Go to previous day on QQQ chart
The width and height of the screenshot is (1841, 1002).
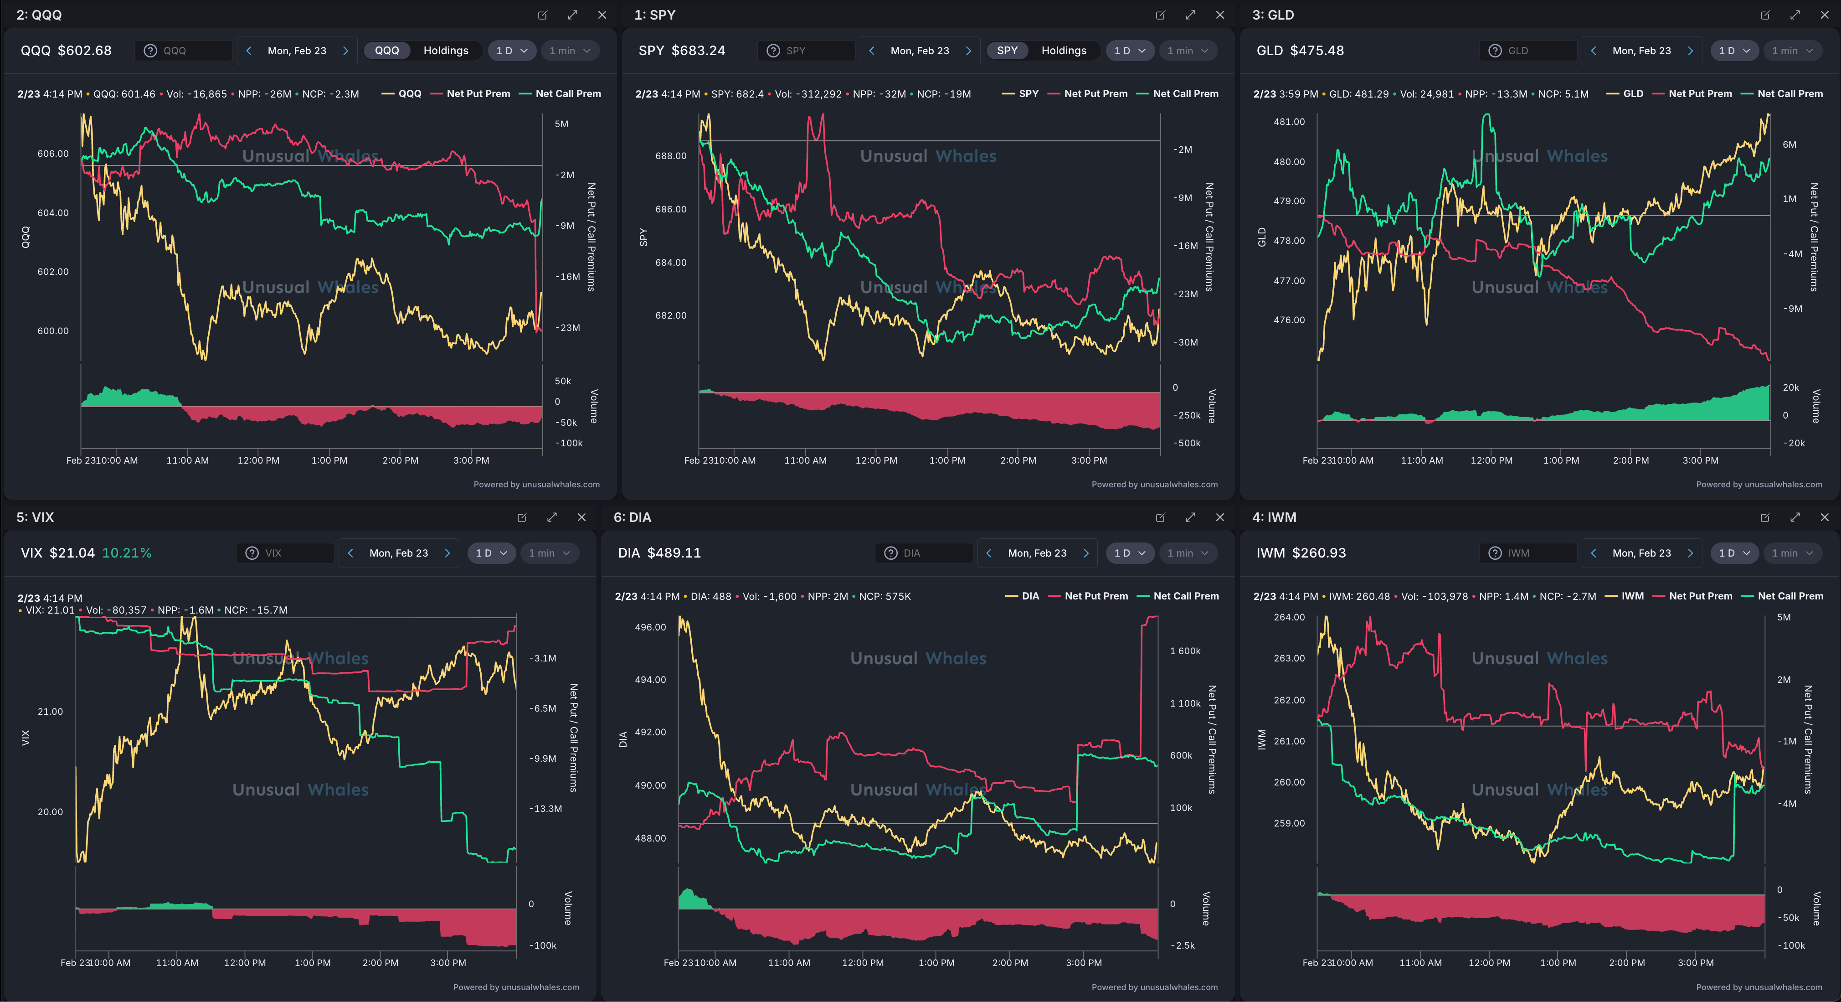click(249, 51)
